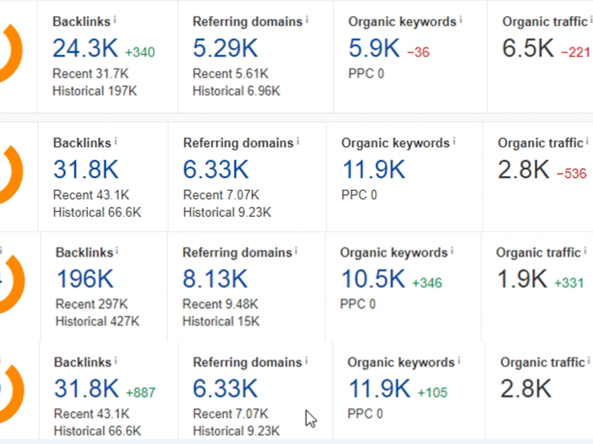Click the 1.9K organic traffic number
The height and width of the screenshot is (444, 593).
click(x=522, y=279)
